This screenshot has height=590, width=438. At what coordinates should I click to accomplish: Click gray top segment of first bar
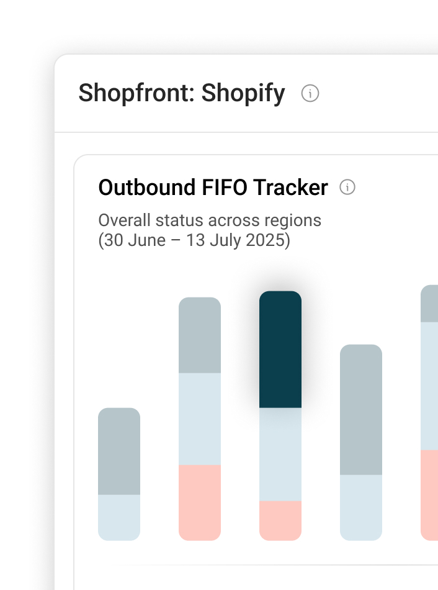click(x=119, y=451)
